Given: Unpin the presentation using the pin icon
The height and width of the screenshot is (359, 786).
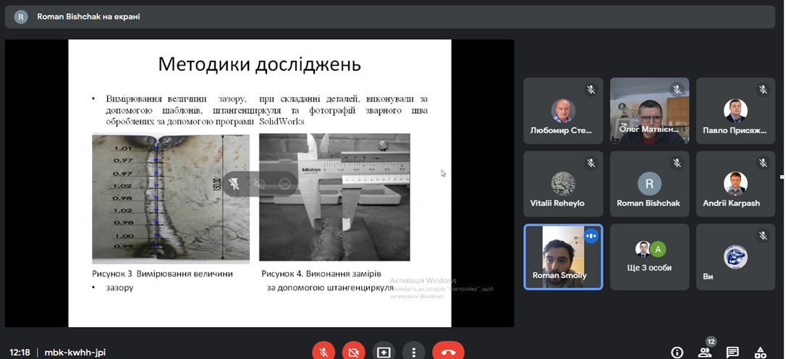Looking at the screenshot, I should point(234,184).
